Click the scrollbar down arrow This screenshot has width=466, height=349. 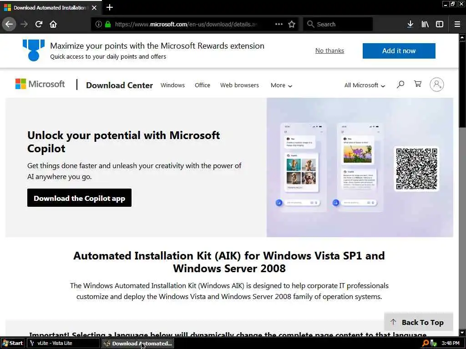[x=462, y=332]
